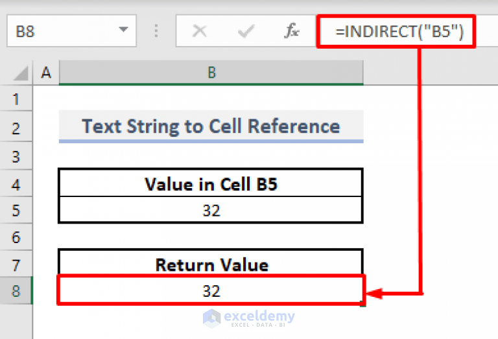Select column A header
498x339 pixels.
(x=46, y=73)
